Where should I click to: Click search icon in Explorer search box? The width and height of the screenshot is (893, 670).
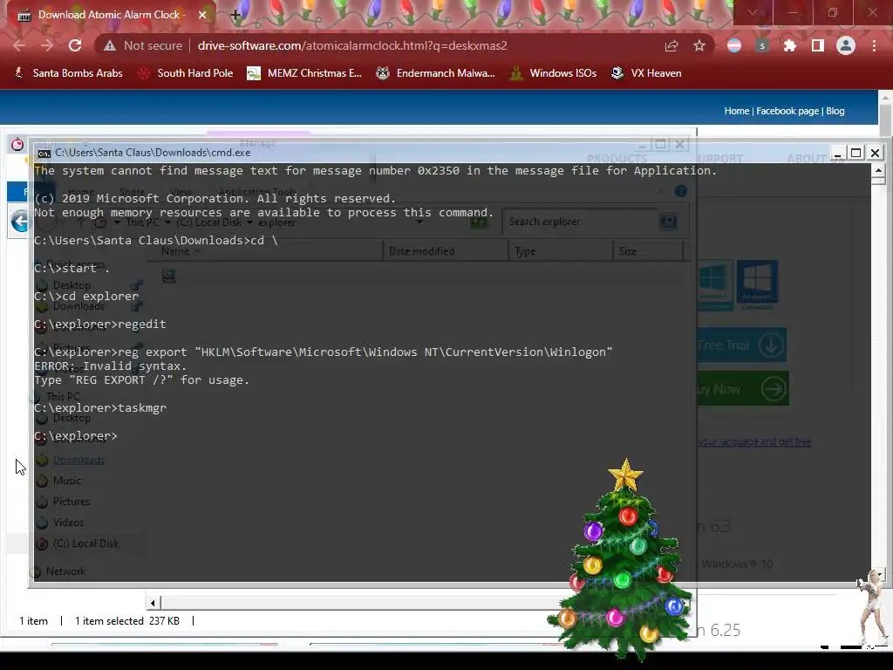668,221
